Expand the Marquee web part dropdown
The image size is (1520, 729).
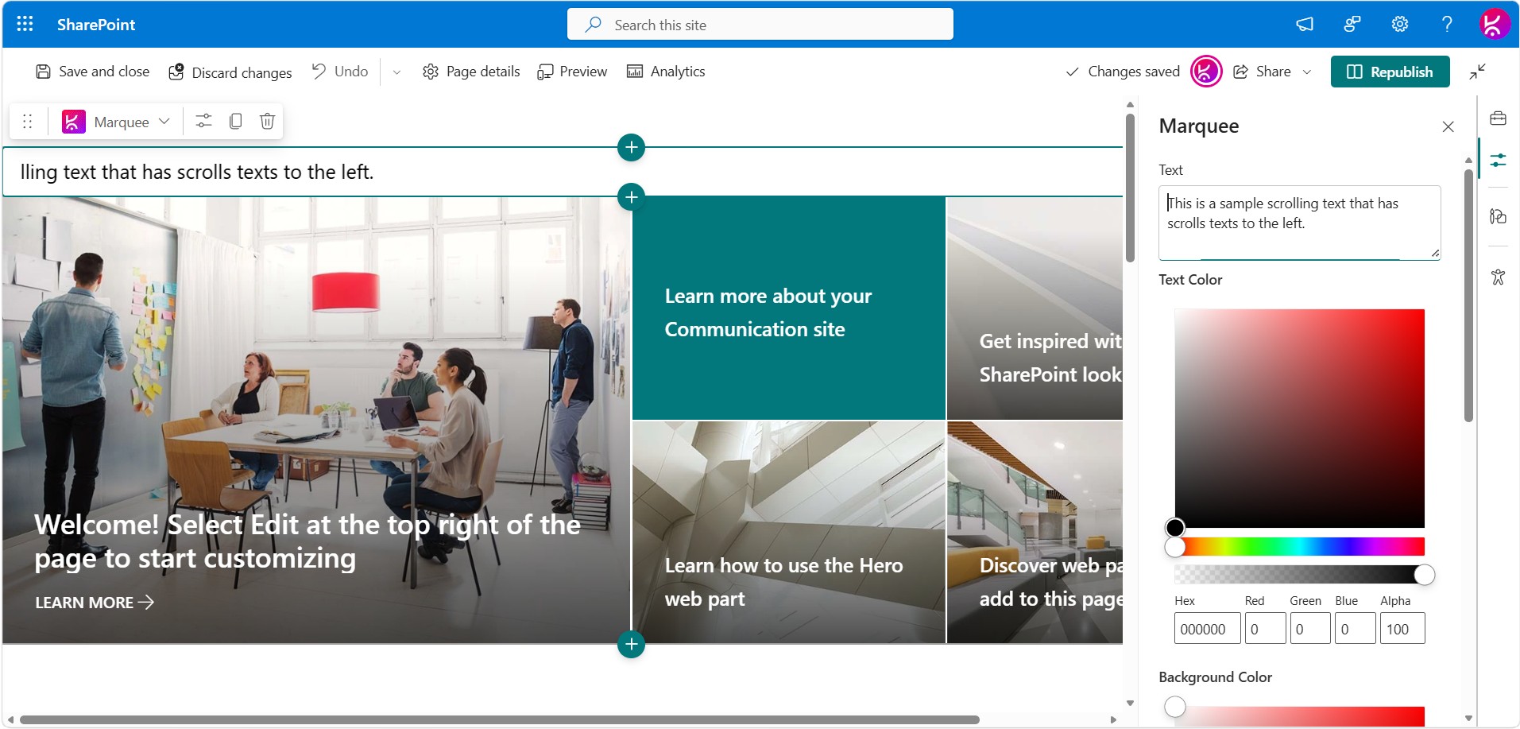164,122
